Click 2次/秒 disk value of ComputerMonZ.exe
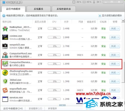This screenshot has width=125, height=111. 94,55
